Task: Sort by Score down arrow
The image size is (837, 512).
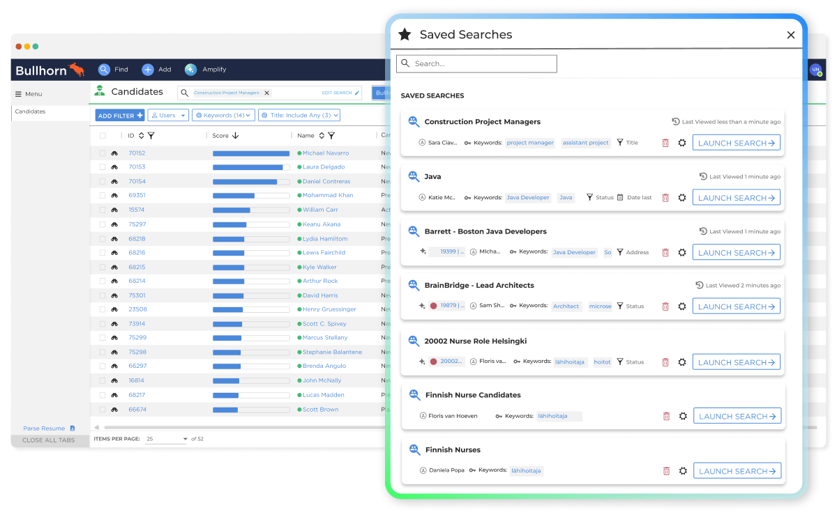Action: pos(235,136)
